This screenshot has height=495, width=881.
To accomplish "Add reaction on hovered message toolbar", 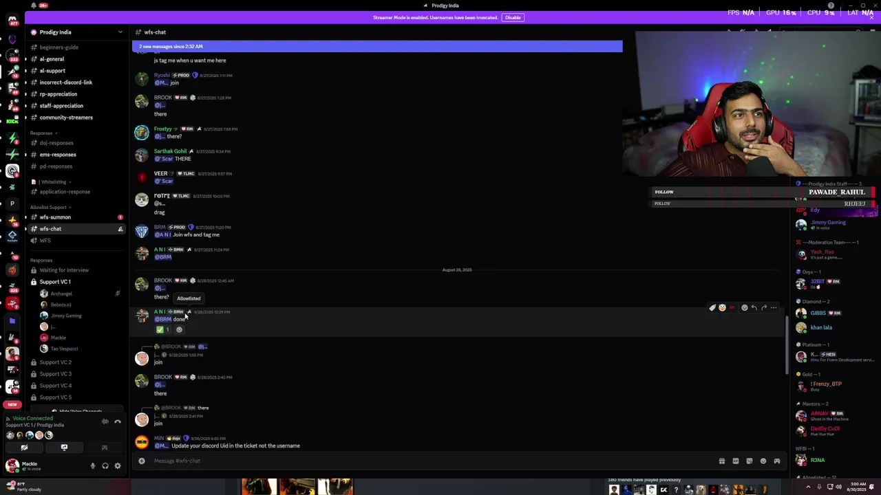I will 745,308.
